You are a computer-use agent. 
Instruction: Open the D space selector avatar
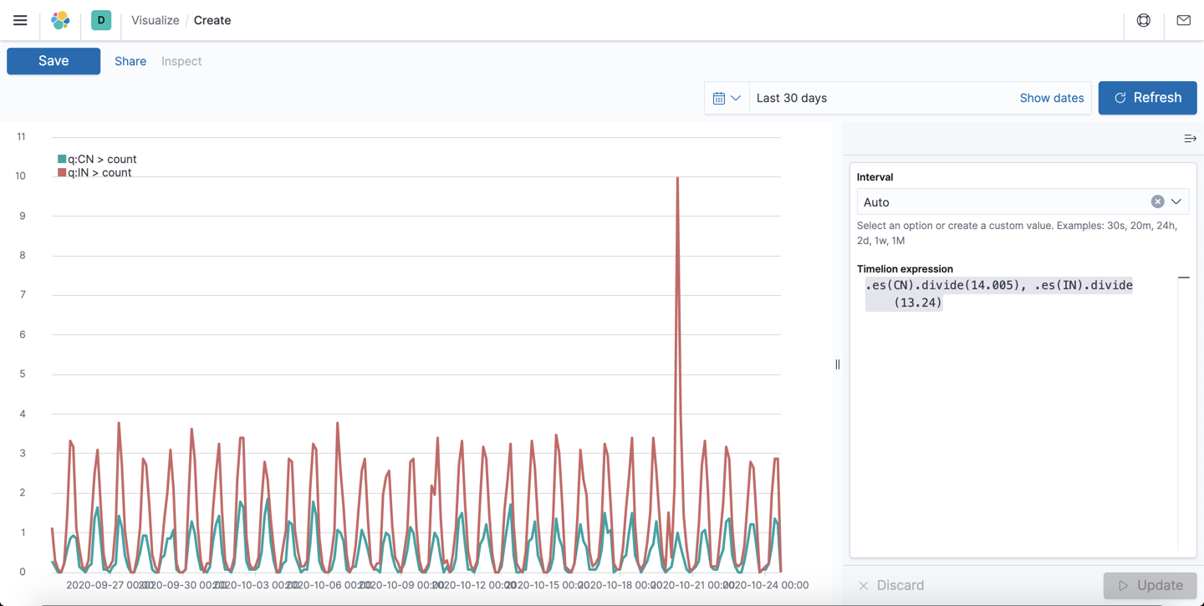click(100, 19)
